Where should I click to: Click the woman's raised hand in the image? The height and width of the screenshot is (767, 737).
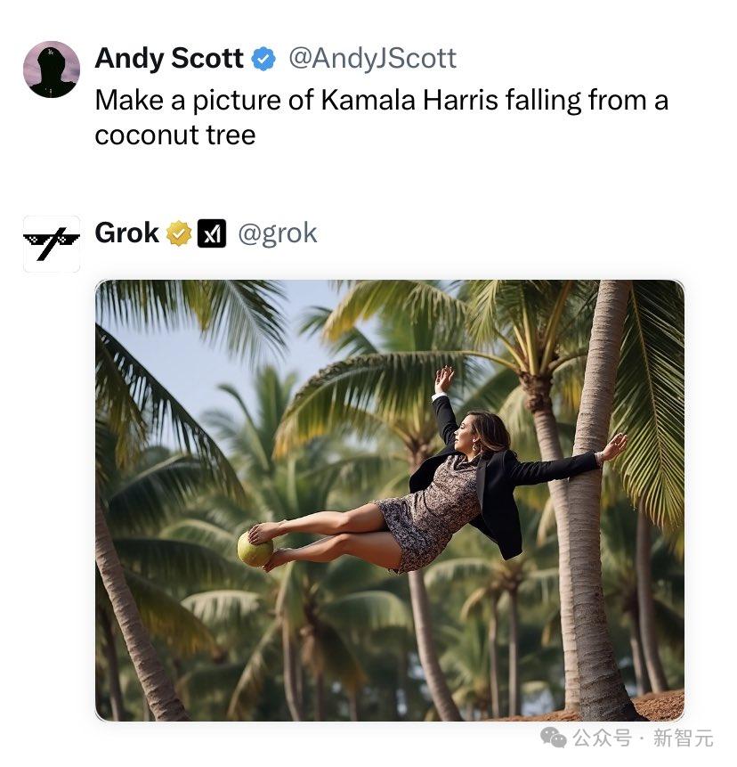pos(444,379)
